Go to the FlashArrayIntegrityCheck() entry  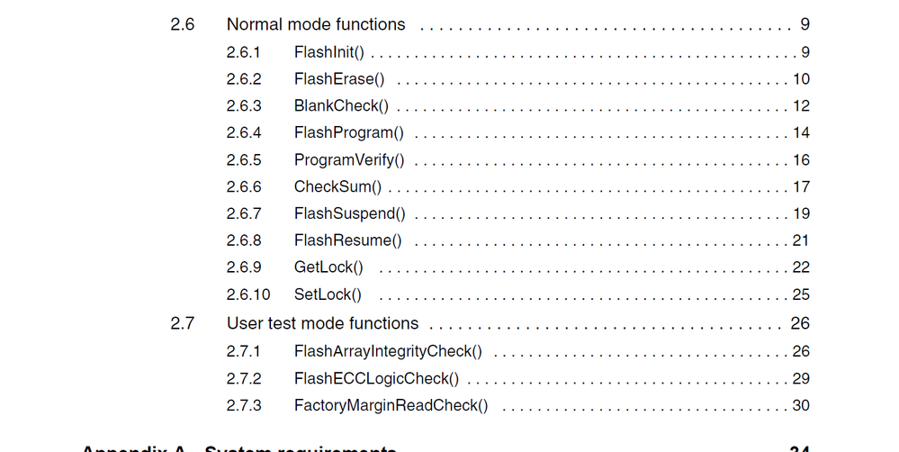pyautogui.click(x=388, y=351)
